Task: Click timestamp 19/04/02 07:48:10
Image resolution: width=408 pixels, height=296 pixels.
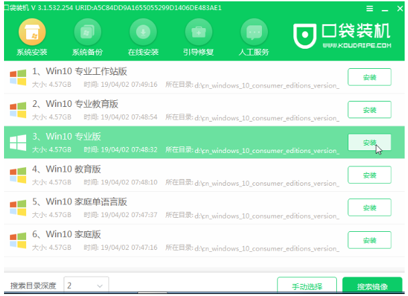Action: coord(129,182)
